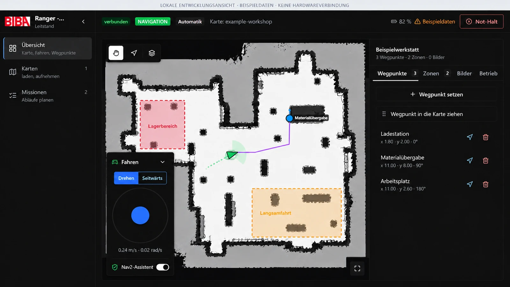Click the blue joystick knob
The image size is (510, 287).
point(140,215)
